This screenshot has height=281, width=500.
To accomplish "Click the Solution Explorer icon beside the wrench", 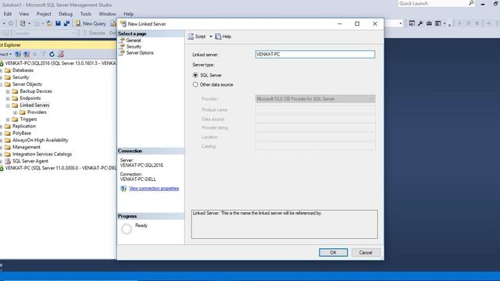I will [412, 23].
